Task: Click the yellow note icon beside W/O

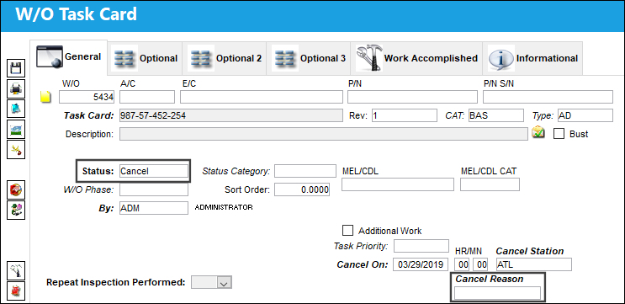Action: (46, 97)
